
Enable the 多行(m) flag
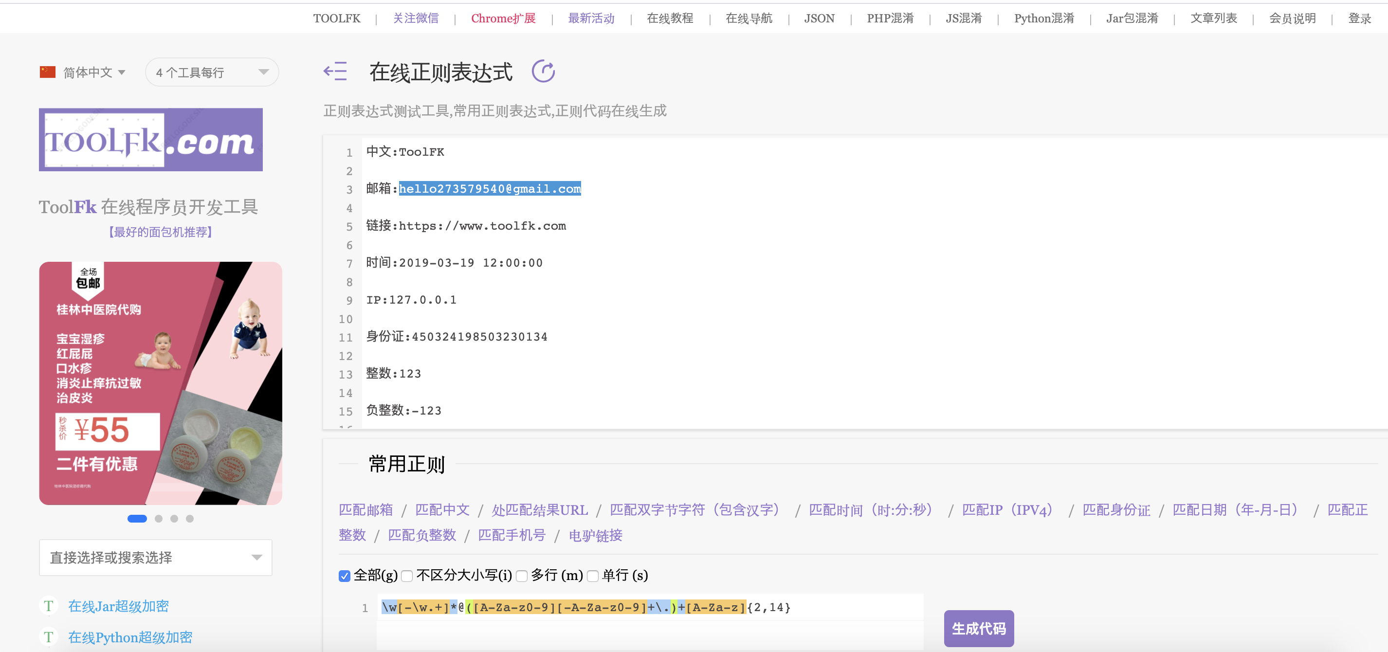pyautogui.click(x=522, y=576)
